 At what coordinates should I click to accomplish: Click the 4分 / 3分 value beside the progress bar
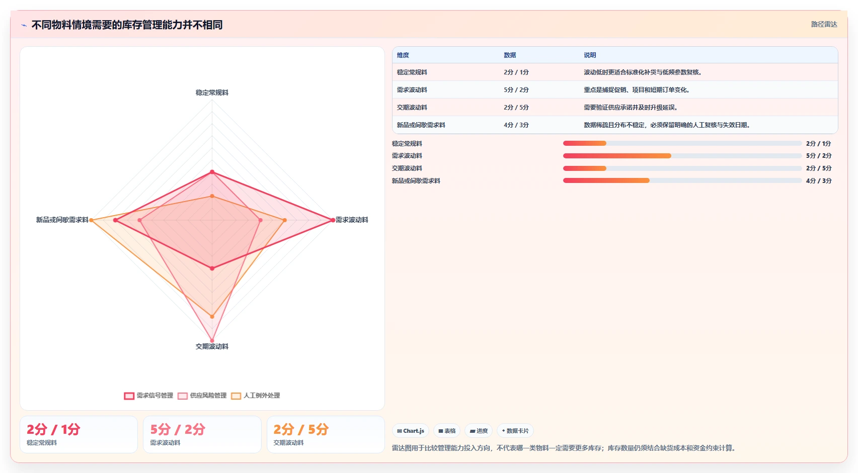click(819, 181)
